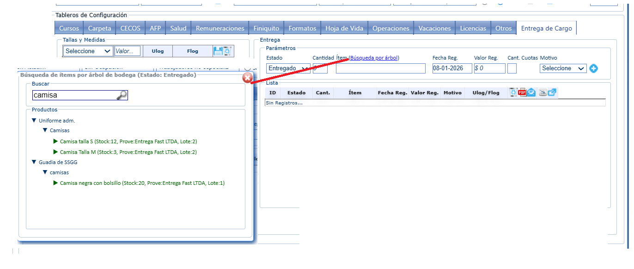Close the item tree search dialog
Screen dimensions: 634x269
pyautogui.click(x=247, y=78)
